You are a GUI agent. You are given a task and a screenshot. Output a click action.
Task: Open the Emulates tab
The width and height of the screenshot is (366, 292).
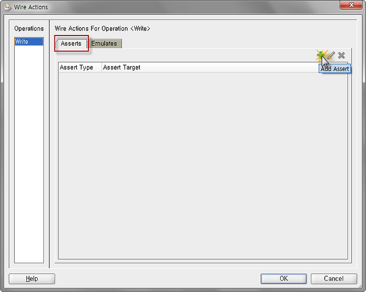click(104, 44)
